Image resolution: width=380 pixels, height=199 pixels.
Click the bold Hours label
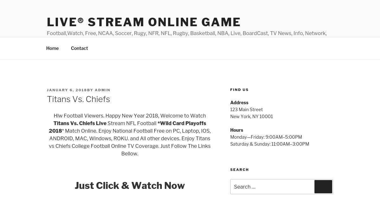237,130
